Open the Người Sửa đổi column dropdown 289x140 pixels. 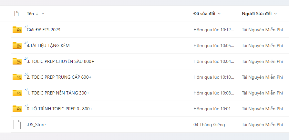275,14
